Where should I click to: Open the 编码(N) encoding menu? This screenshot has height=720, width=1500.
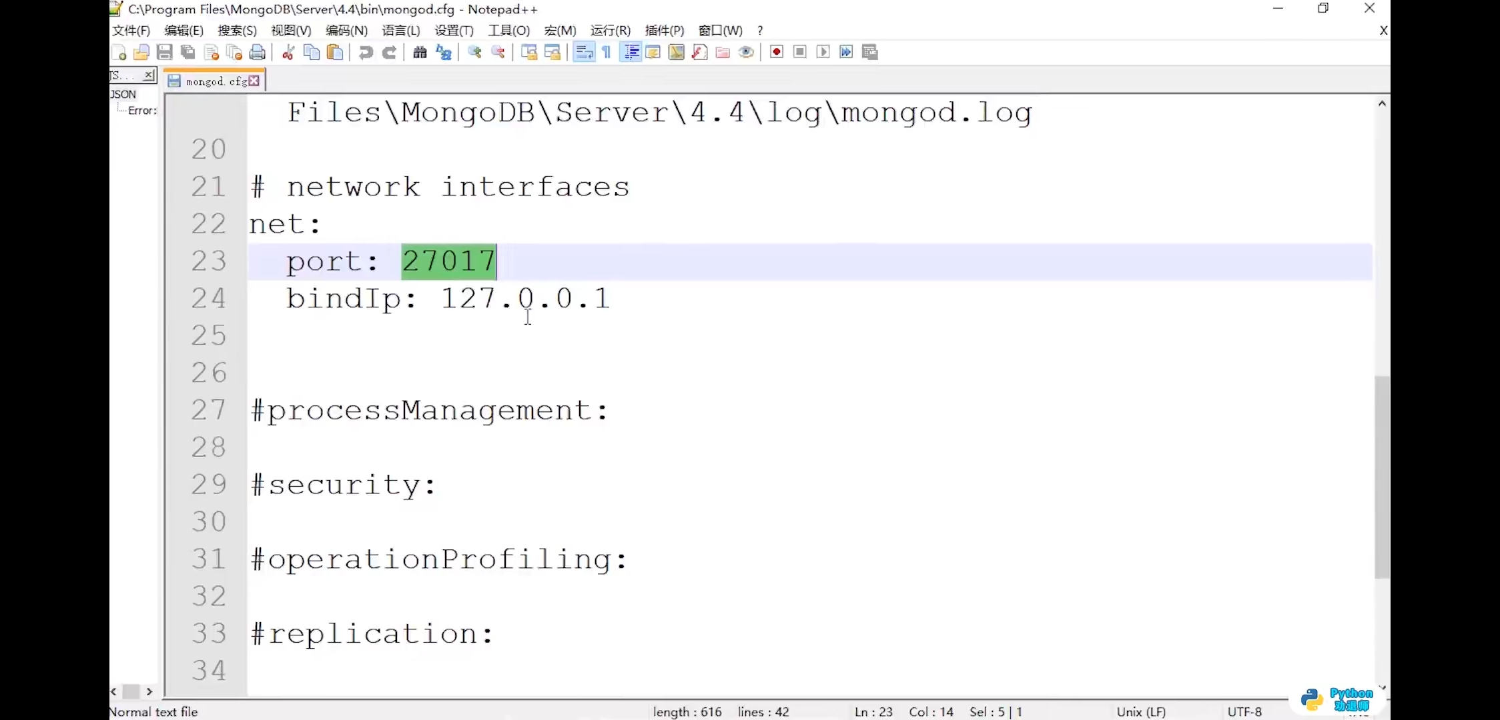click(346, 30)
